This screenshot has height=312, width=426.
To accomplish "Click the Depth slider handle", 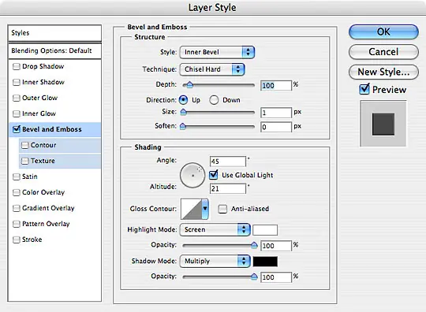I will [189, 85].
